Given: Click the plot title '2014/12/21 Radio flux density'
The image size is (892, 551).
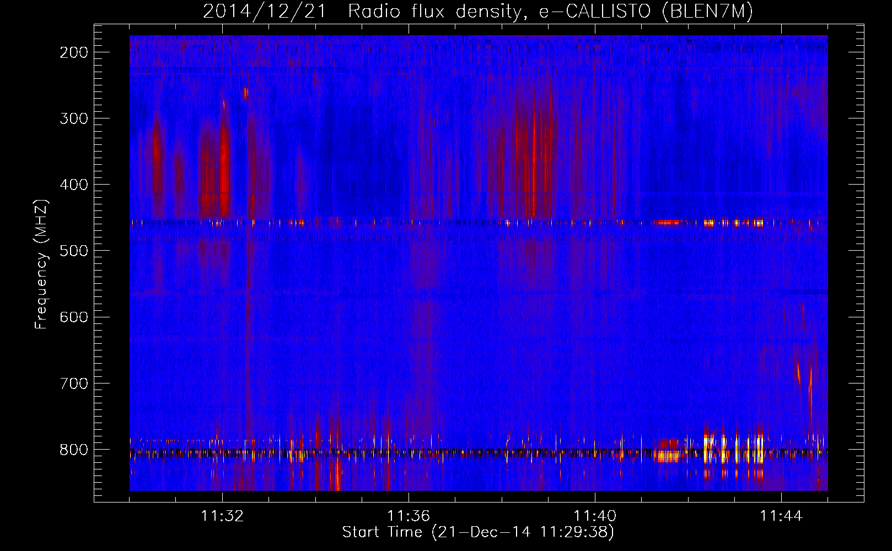Looking at the screenshot, I should (x=477, y=12).
